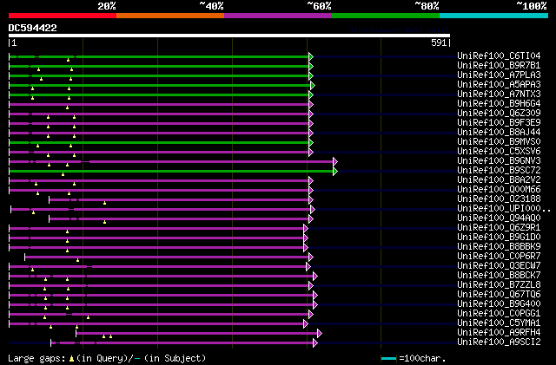Click the arrowhead ending the UniRef100_B8BCK7 alignment
556x365 pixels.
coord(315,277)
